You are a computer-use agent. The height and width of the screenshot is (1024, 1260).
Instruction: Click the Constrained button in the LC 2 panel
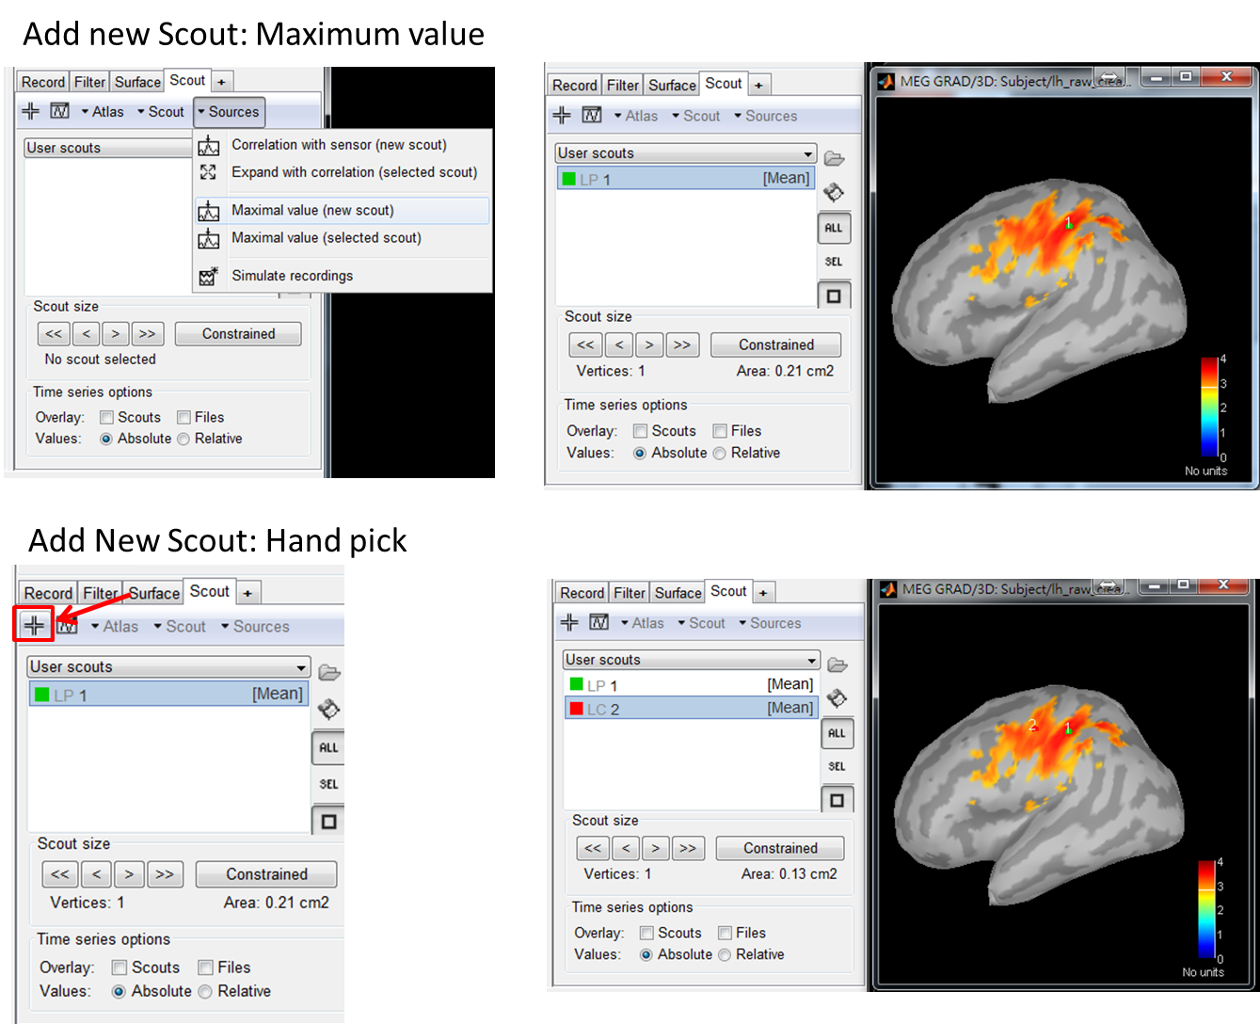point(780,848)
